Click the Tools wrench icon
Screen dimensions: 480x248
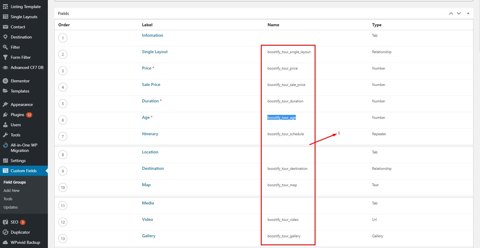[5, 135]
